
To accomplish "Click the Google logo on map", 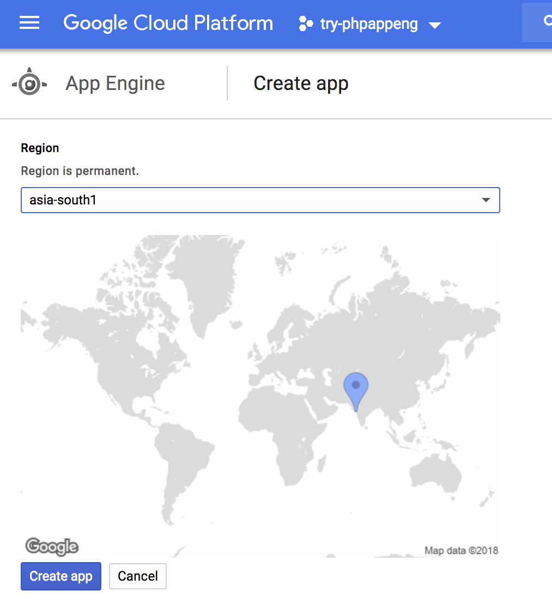I will point(52,546).
